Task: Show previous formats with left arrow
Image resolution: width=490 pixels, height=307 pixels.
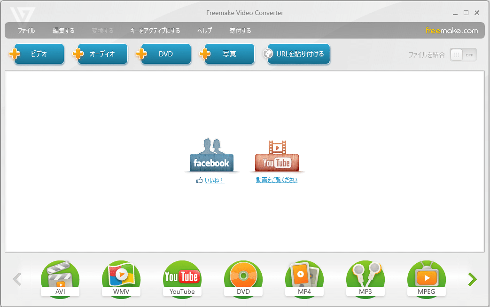Action: (x=17, y=279)
